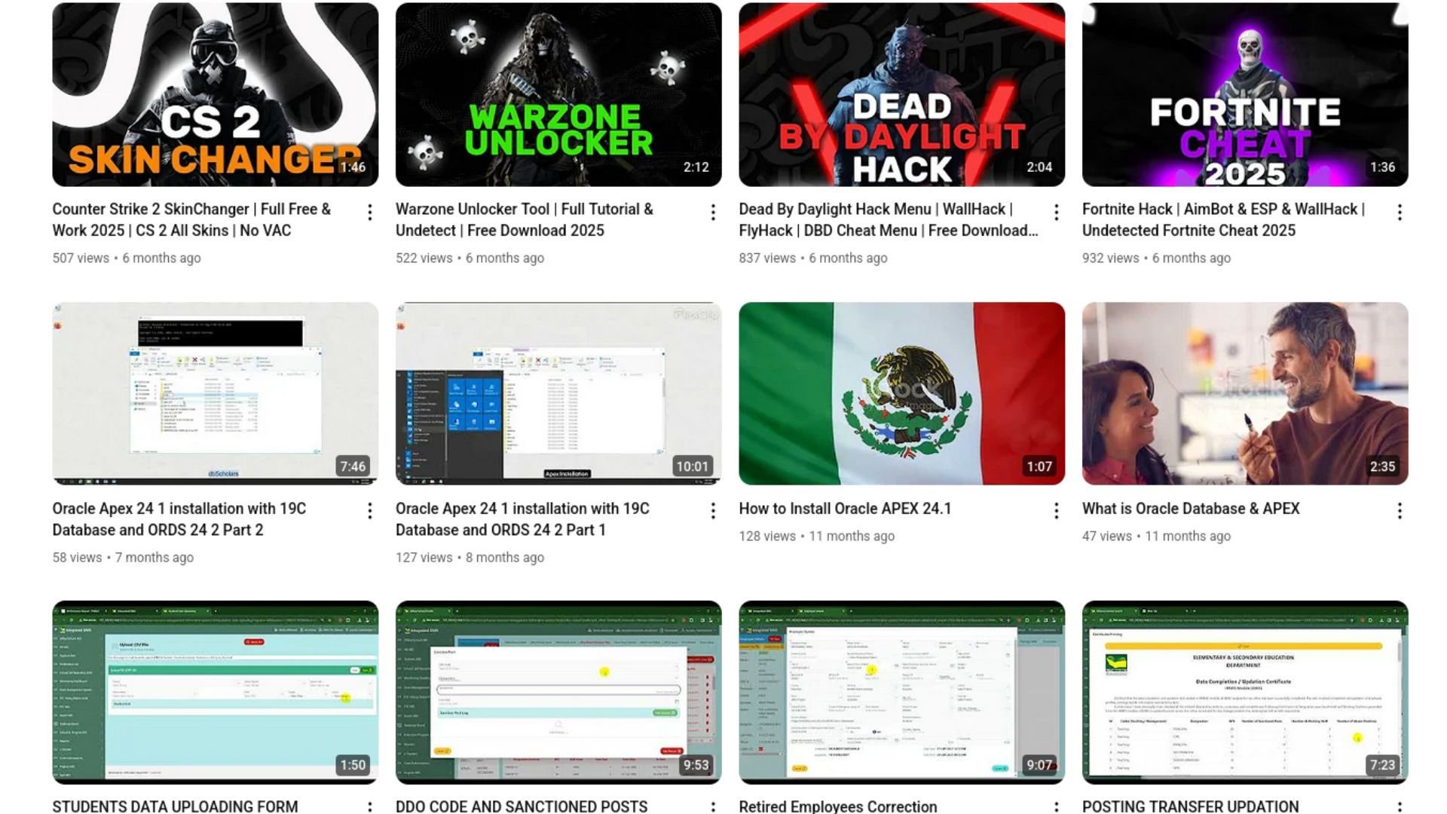
Task: Open options menu for Counter Strike 2 SkinChanger video
Action: pos(369,213)
